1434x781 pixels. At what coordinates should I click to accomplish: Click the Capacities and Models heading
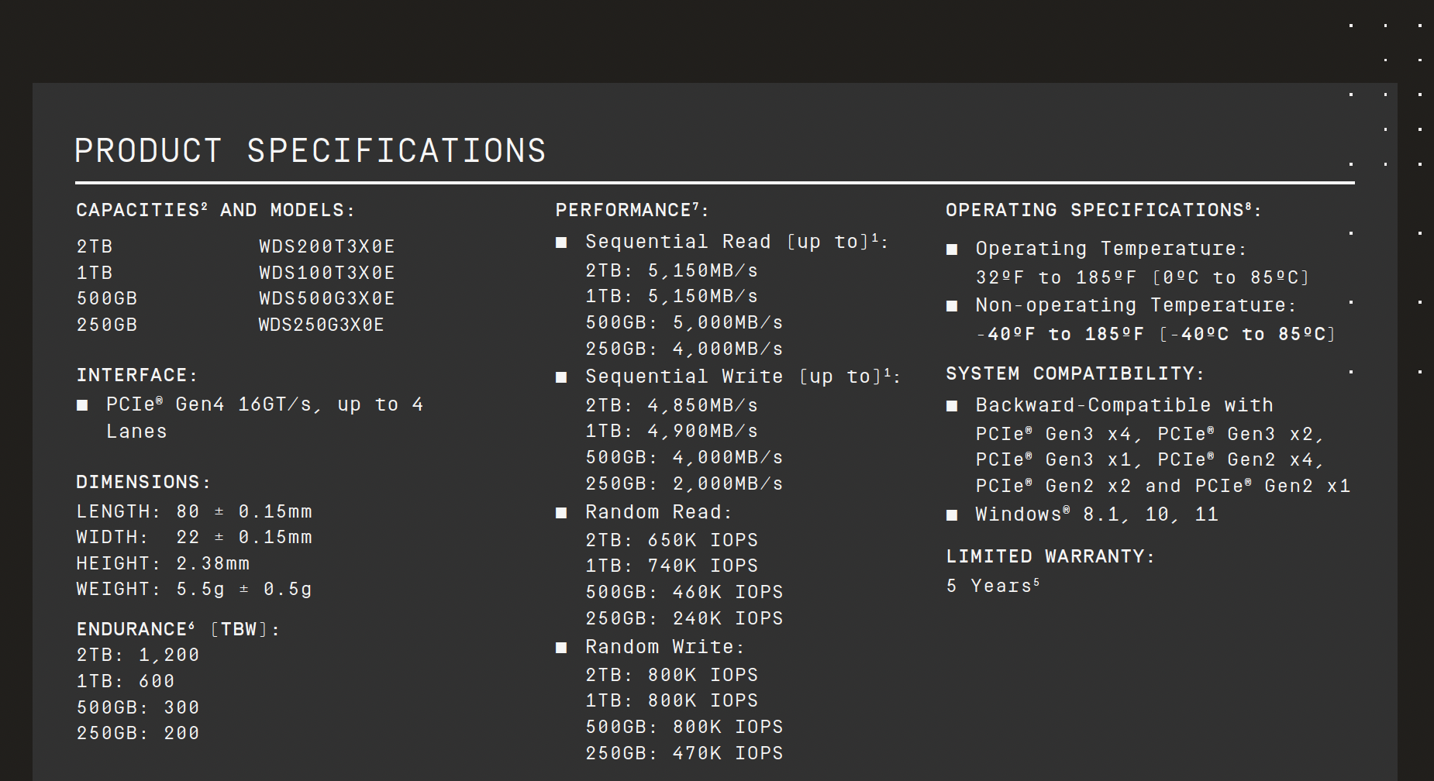pyautogui.click(x=215, y=210)
